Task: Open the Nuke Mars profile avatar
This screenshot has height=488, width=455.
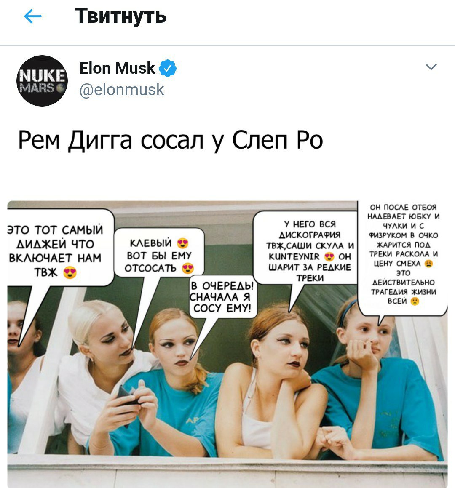Action: point(42,80)
